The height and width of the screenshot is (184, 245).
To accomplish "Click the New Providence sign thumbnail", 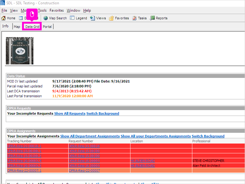I will [x=20, y=51].
